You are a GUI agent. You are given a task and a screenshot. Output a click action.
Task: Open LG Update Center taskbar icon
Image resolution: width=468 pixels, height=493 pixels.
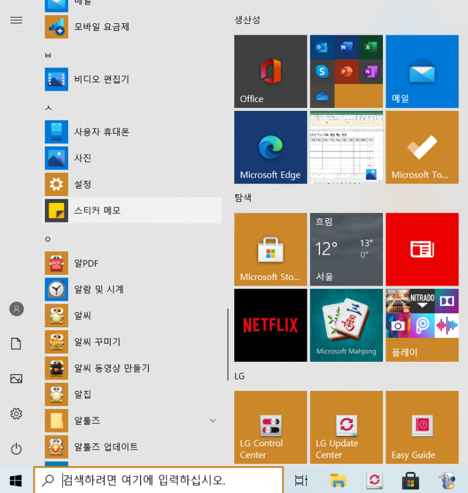(374, 480)
